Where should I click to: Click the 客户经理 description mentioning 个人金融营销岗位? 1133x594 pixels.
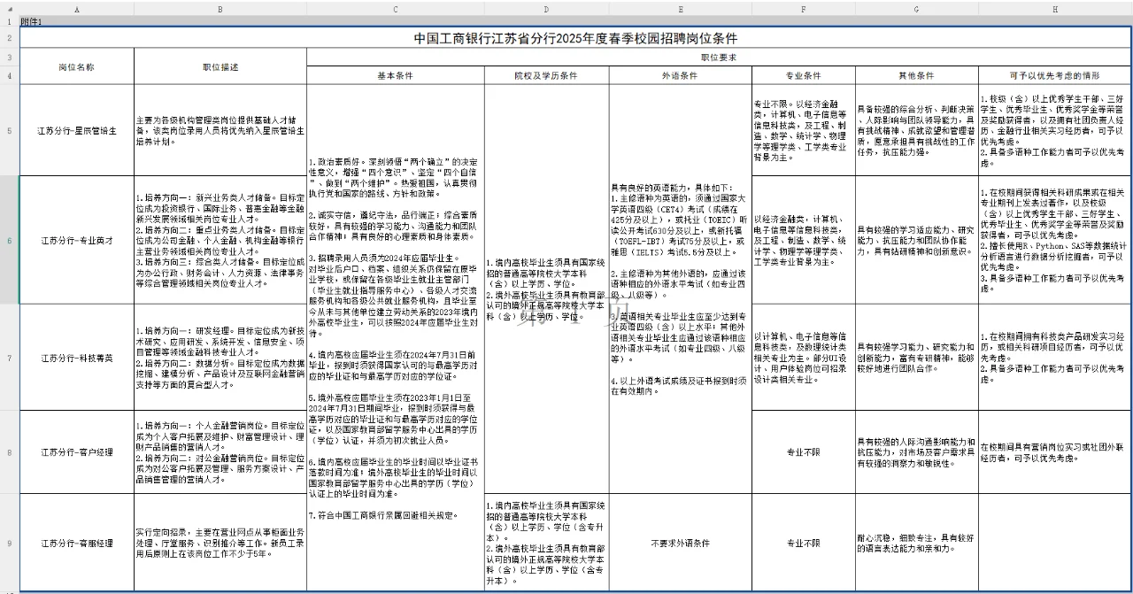pos(220,452)
